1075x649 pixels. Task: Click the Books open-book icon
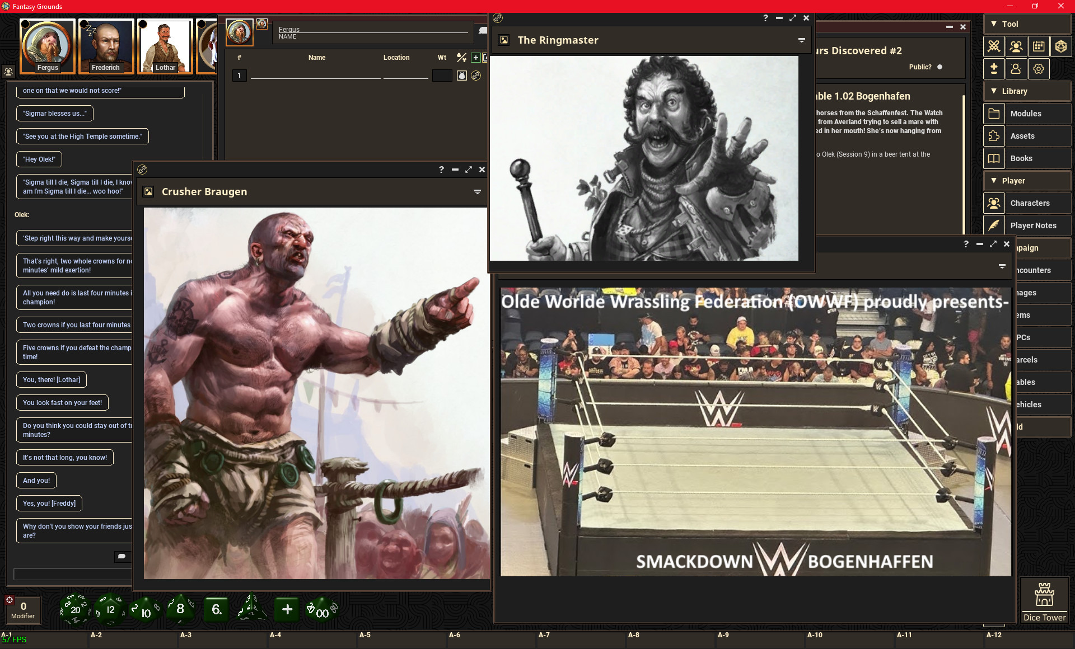tap(994, 158)
